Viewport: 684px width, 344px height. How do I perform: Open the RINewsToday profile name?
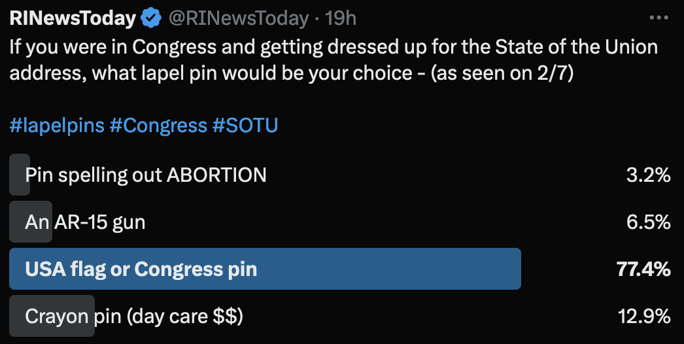click(72, 19)
